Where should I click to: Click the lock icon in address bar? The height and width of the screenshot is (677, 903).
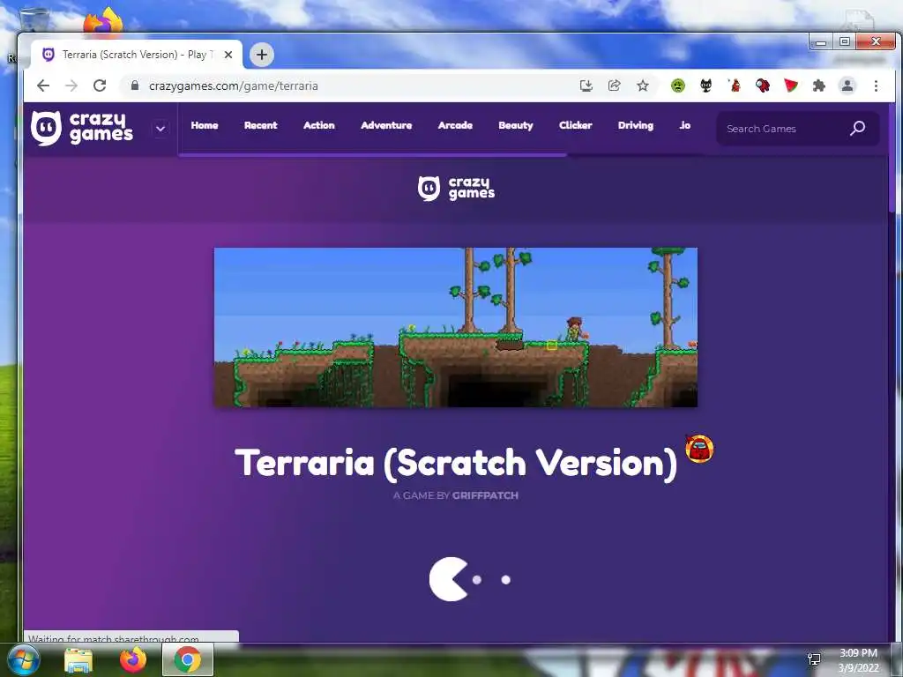135,86
